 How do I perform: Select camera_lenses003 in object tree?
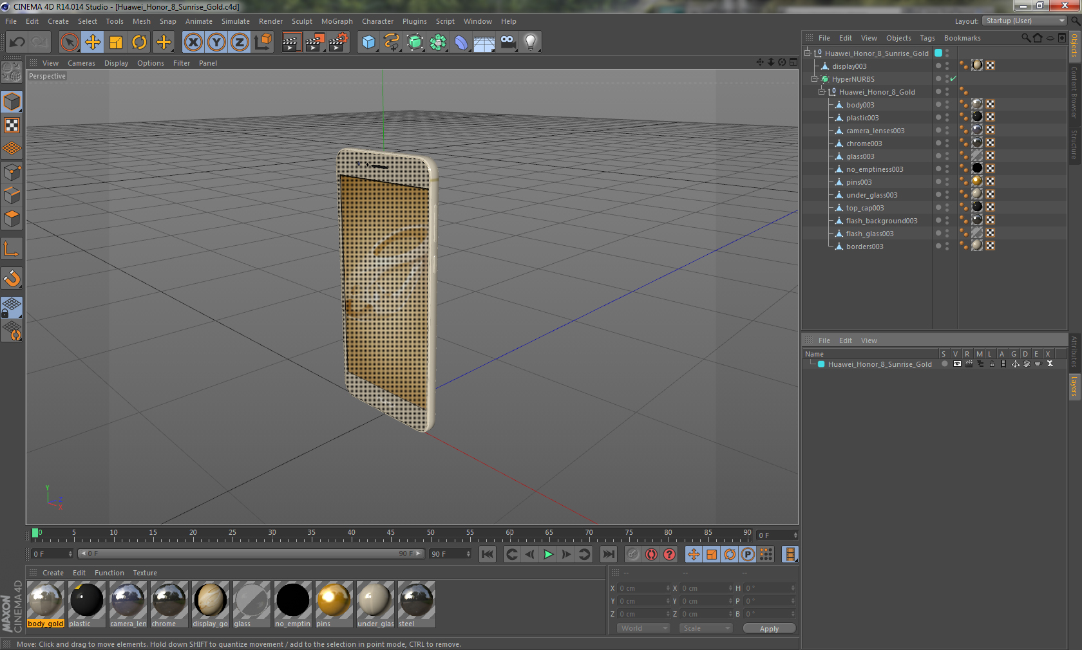click(875, 131)
